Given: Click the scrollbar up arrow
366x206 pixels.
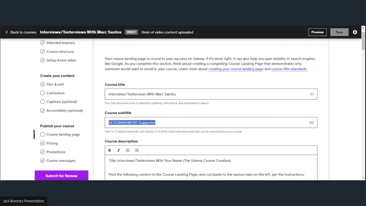Looking at the screenshot, I should (363, 27).
